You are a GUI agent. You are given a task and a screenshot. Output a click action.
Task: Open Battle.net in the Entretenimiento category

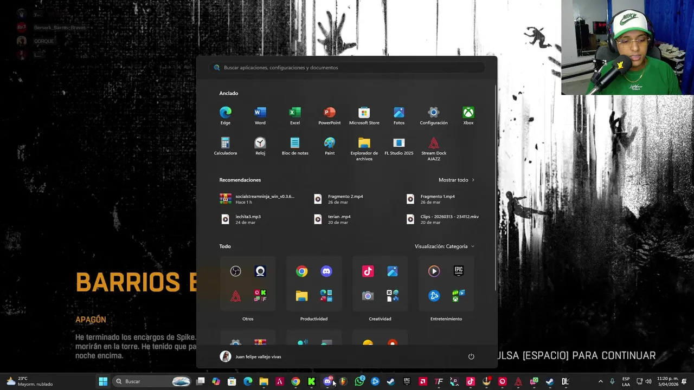(x=434, y=296)
